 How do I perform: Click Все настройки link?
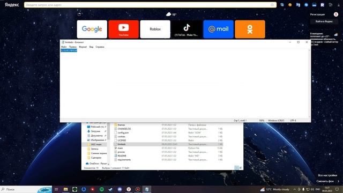[327, 175]
